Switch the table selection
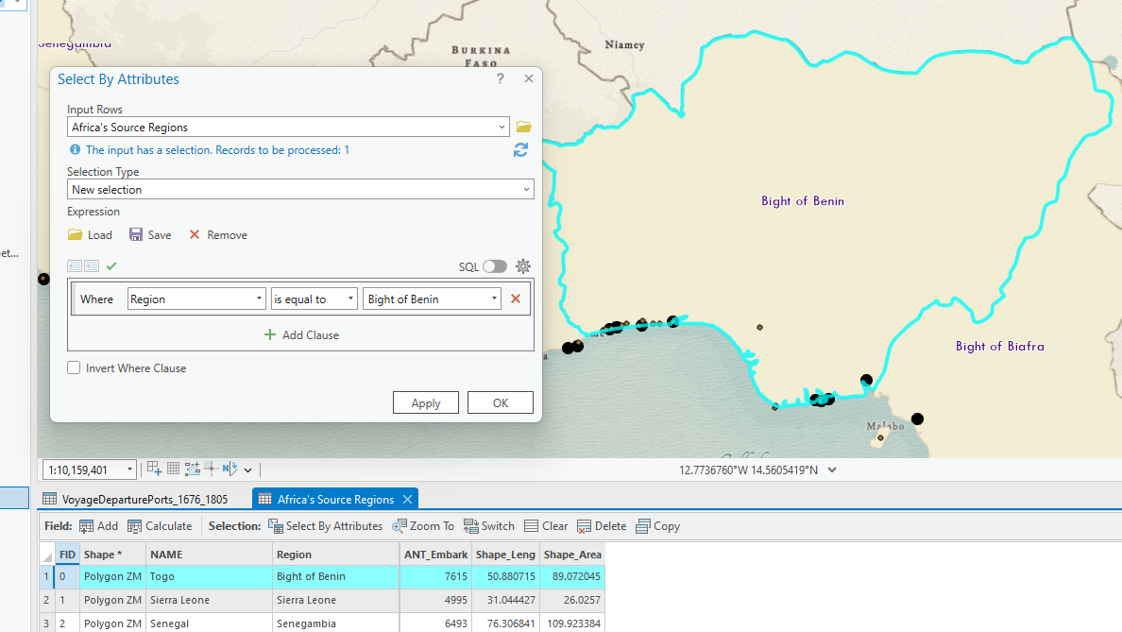 tap(488, 526)
